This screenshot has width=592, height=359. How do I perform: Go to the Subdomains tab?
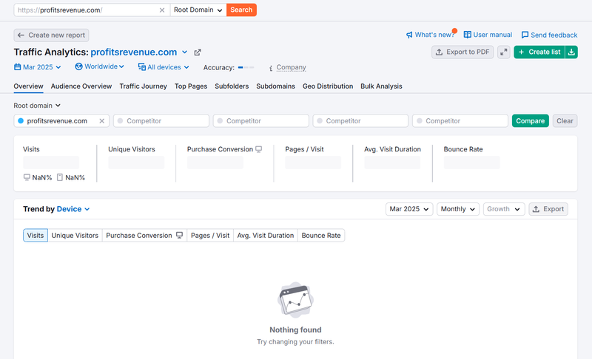[x=275, y=86]
